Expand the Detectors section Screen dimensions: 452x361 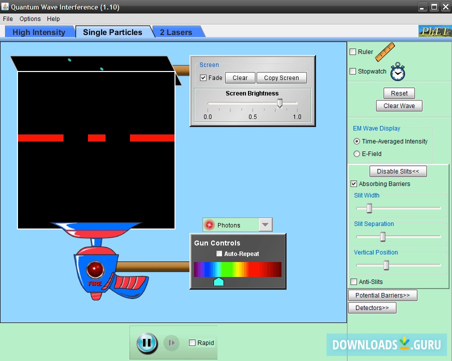[372, 307]
